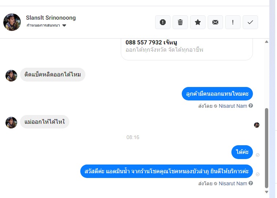Open help icon beside first Nisarut Nam
277x198 pixels.
point(251,106)
